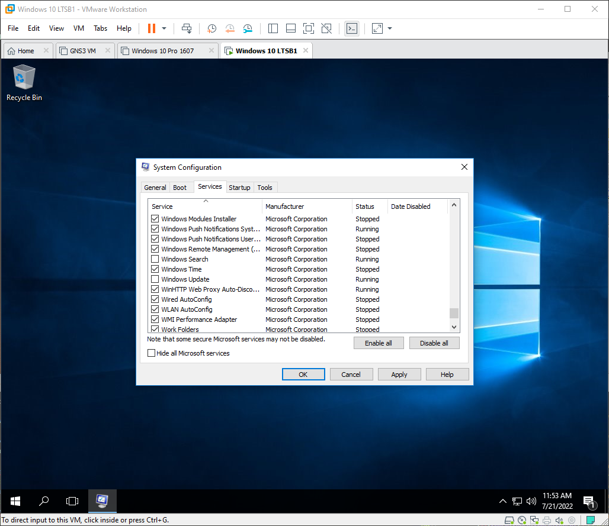Enter full screen mode icon

309,28
